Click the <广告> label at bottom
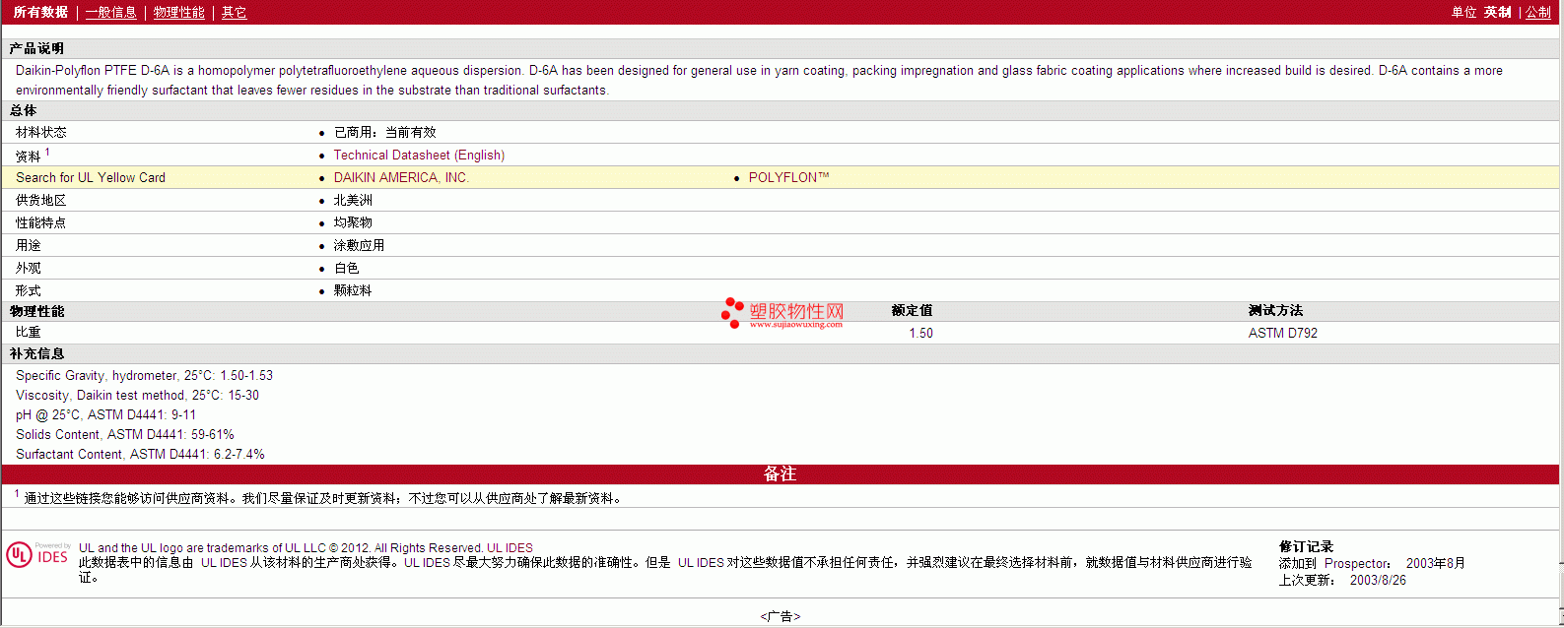Screen dimensions: 1564x628 781,617
